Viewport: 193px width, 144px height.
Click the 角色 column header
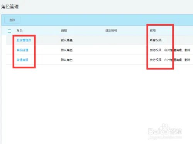point(20,31)
